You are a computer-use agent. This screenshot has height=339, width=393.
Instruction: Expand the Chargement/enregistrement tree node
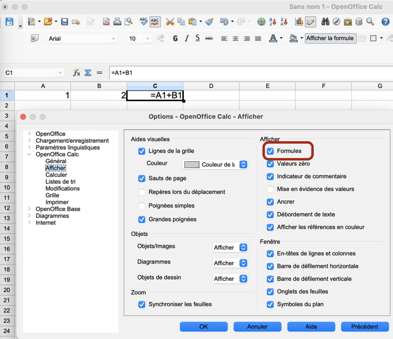tap(29, 140)
